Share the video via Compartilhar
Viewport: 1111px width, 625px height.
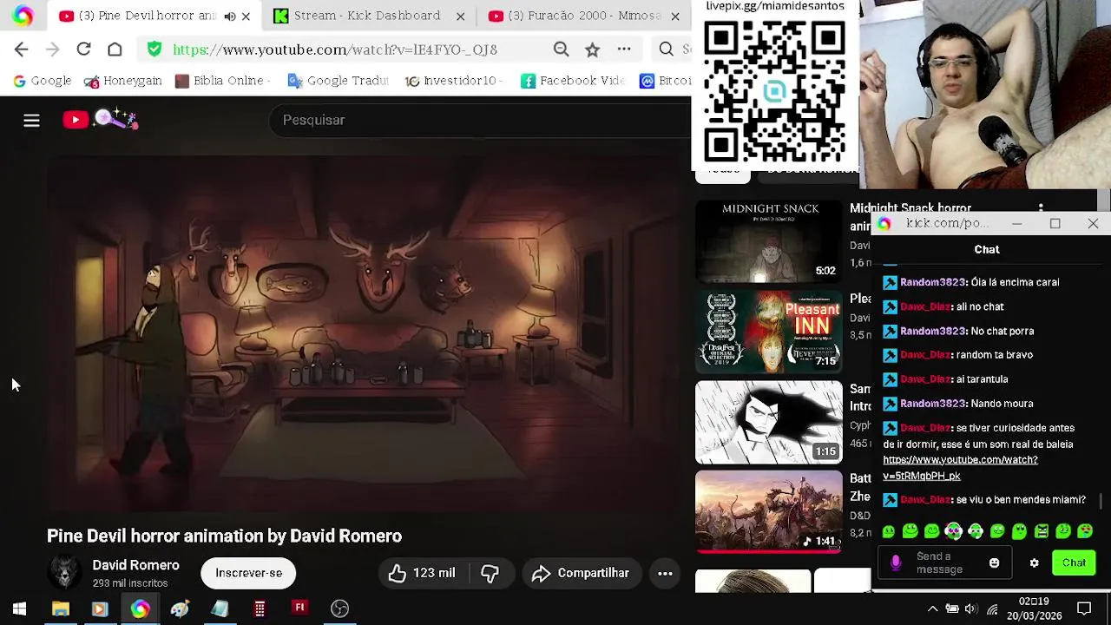coord(580,573)
